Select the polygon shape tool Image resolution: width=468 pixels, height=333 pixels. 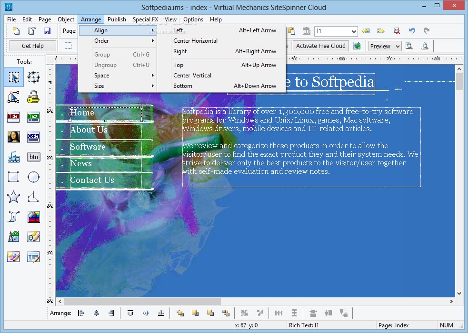(x=33, y=197)
